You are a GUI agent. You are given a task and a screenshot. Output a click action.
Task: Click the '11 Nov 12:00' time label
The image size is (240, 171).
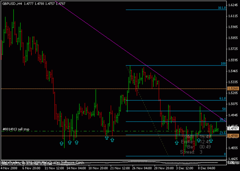click(x=54, y=168)
